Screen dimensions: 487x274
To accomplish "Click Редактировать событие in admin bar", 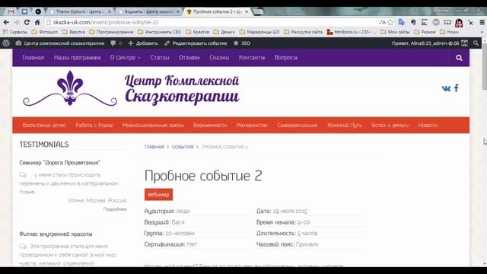I will (196, 43).
